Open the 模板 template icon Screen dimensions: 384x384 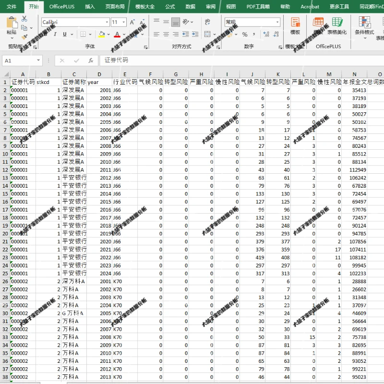click(295, 25)
